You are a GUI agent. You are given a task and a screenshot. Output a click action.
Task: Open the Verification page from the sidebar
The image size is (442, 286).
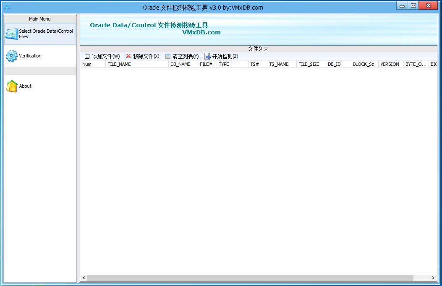pos(30,56)
